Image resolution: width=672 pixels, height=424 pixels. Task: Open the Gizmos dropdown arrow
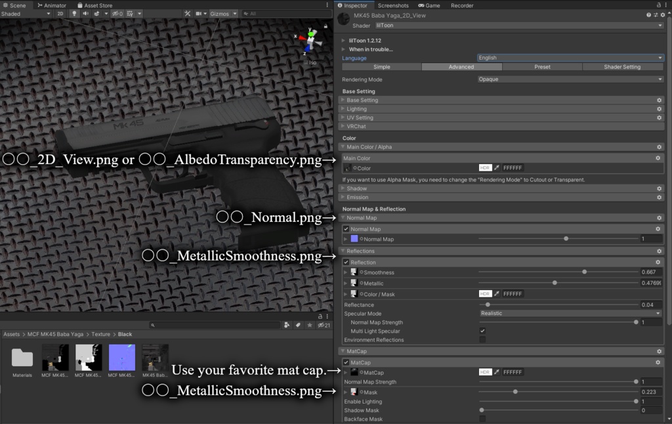pyautogui.click(x=235, y=14)
